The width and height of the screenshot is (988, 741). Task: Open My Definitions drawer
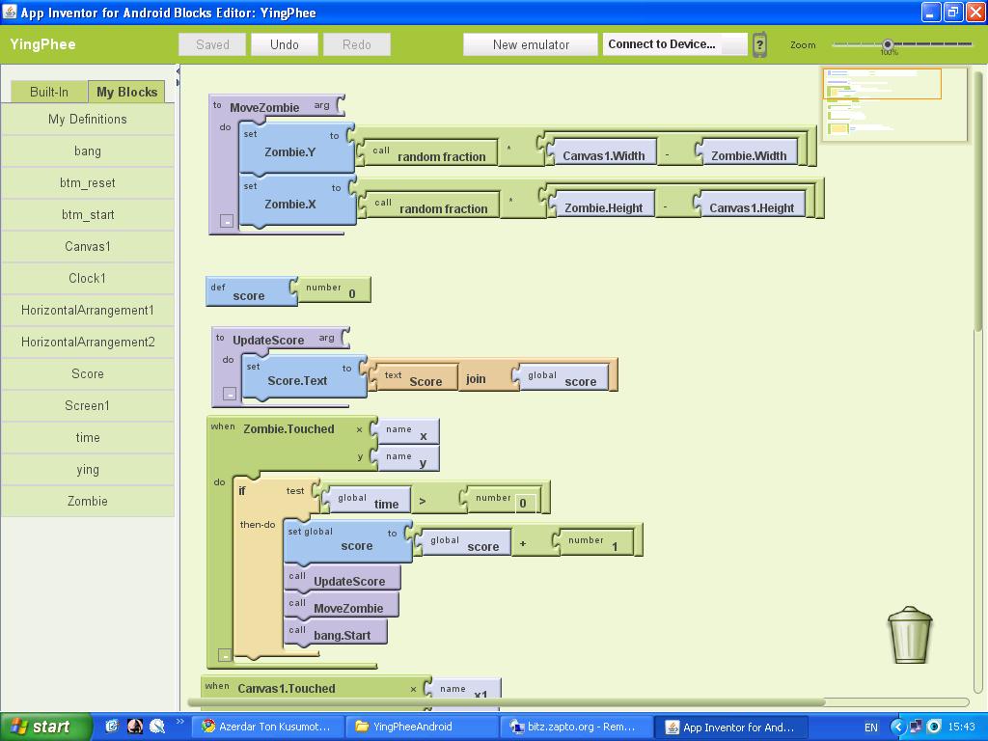coord(88,119)
